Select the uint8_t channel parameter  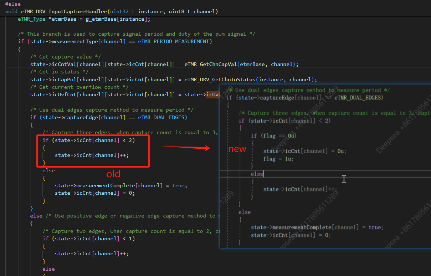(192, 11)
